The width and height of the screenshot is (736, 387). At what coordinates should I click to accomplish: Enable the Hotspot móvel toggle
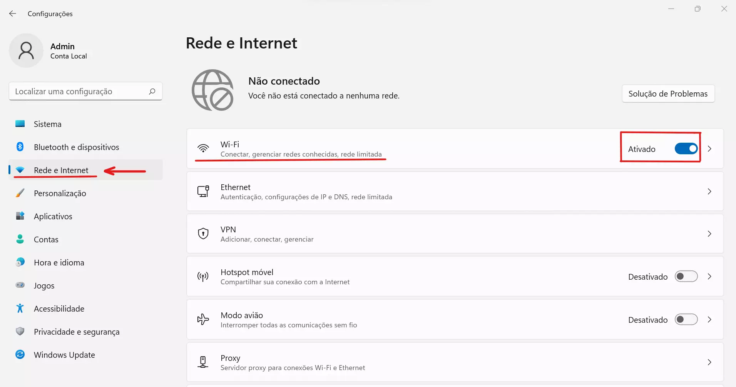tap(686, 276)
